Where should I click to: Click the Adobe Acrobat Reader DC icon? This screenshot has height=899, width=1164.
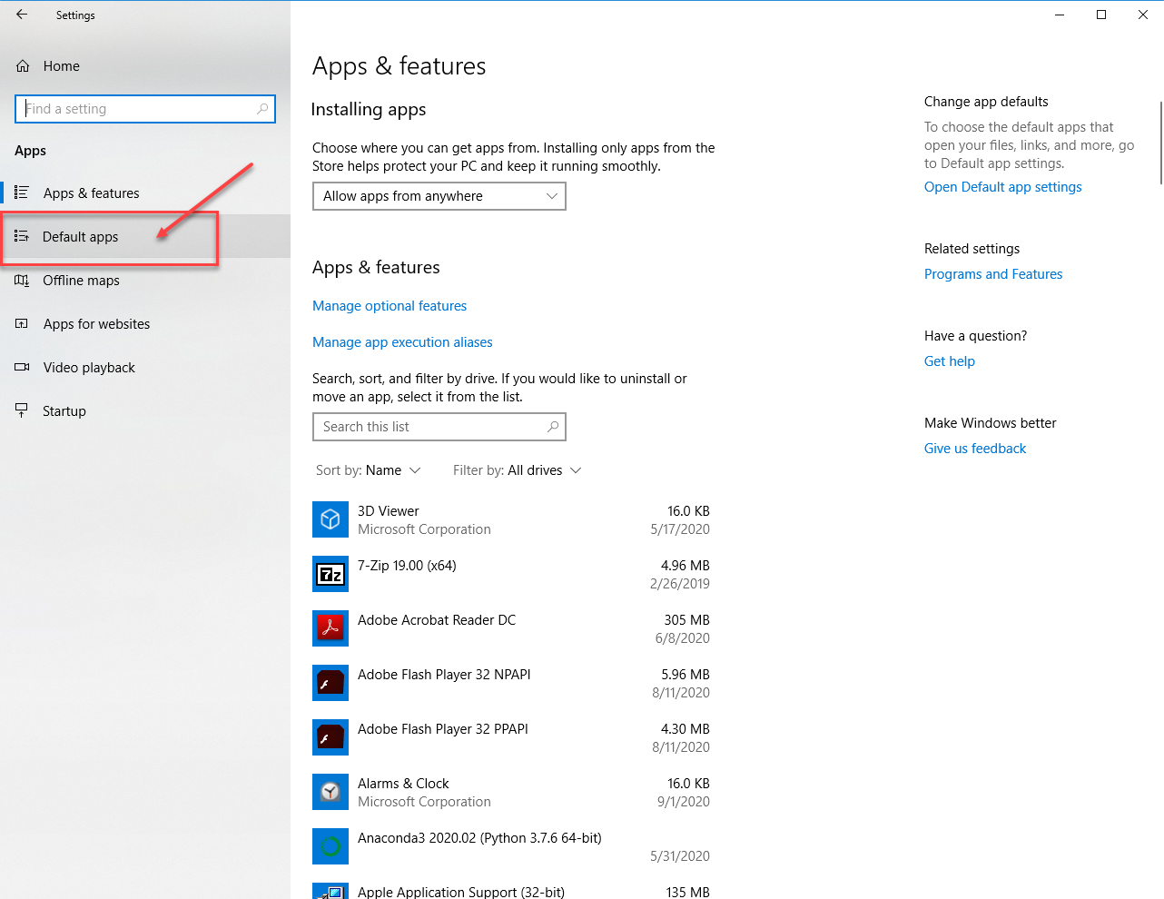[330, 628]
